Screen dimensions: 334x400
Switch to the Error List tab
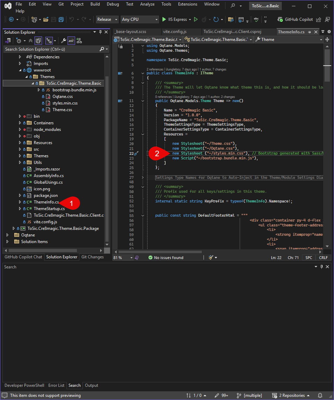(56, 385)
